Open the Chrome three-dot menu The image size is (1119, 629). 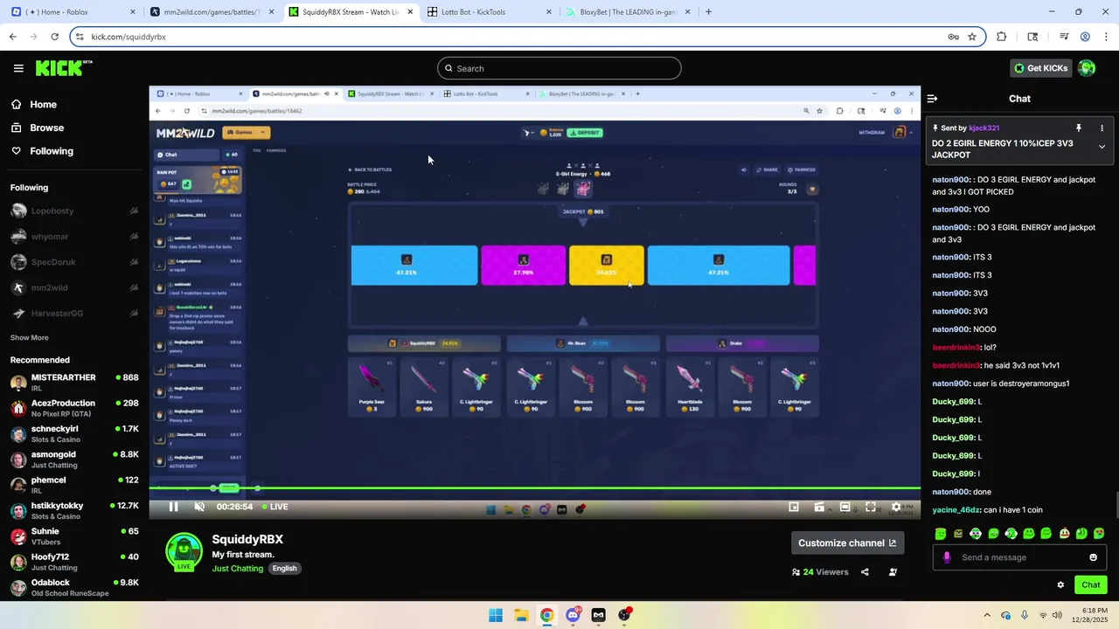pyautogui.click(x=1107, y=37)
